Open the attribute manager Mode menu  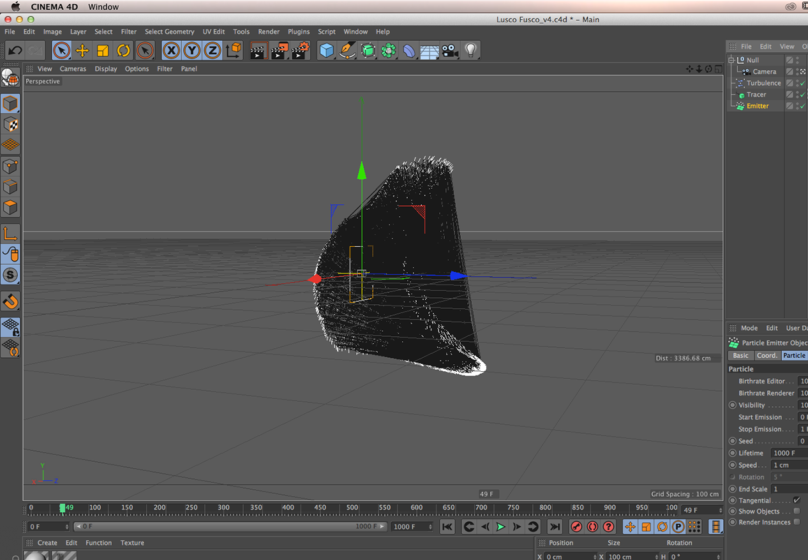click(x=749, y=328)
